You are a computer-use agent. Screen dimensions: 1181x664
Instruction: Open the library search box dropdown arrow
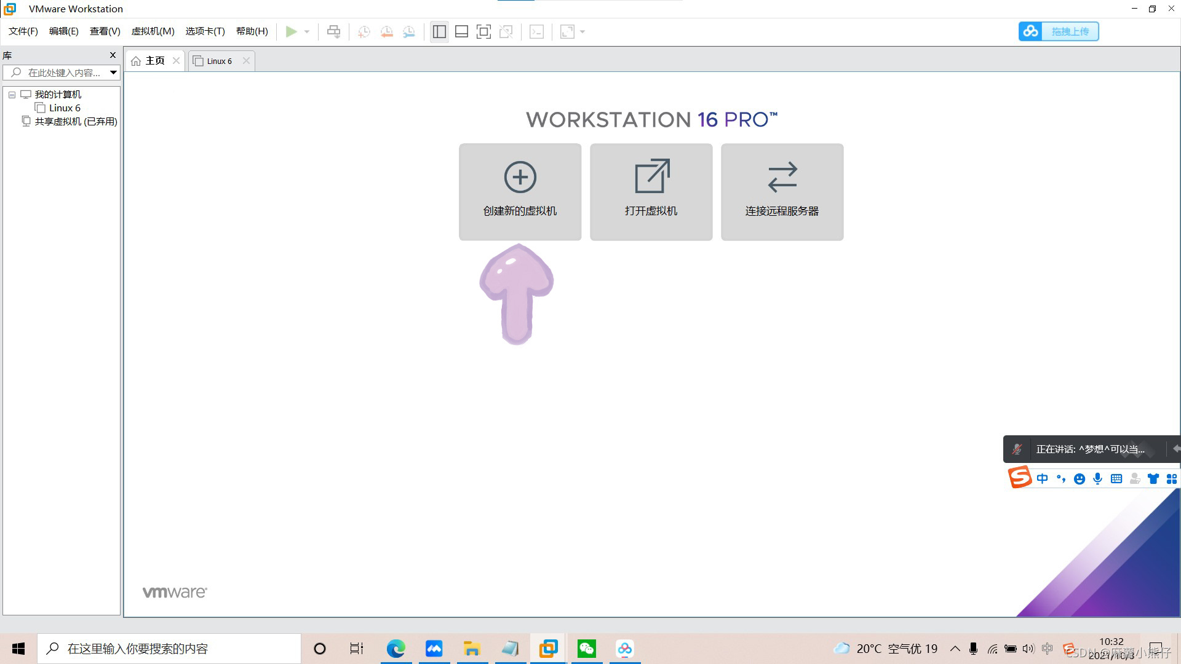[x=113, y=73]
